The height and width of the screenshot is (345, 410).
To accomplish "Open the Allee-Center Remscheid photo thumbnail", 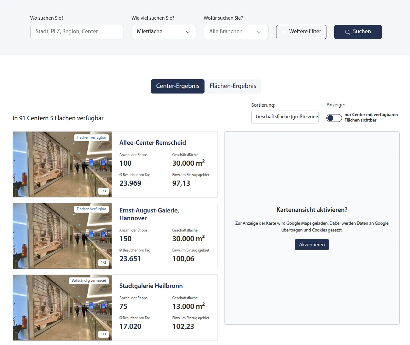I will [x=62, y=164].
